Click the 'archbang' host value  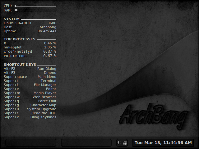(48, 27)
